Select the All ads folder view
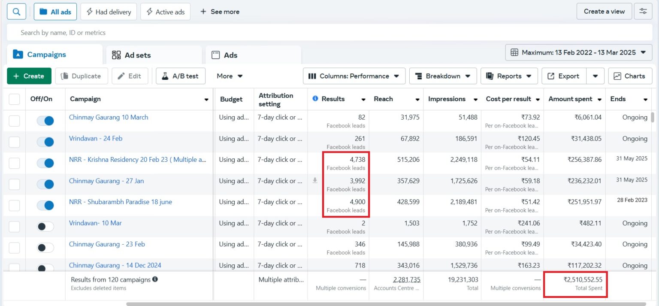This screenshot has width=659, height=306. pos(55,12)
